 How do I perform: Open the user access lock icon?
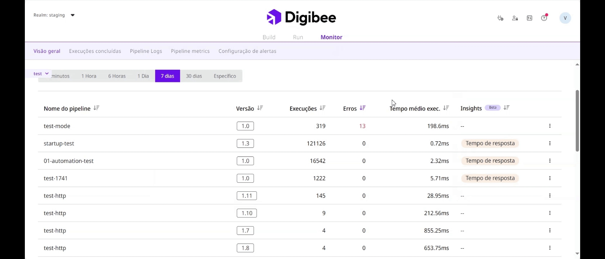(515, 18)
